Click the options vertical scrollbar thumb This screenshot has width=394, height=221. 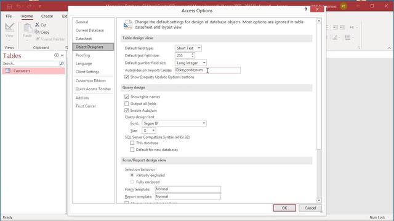click(x=319, y=87)
